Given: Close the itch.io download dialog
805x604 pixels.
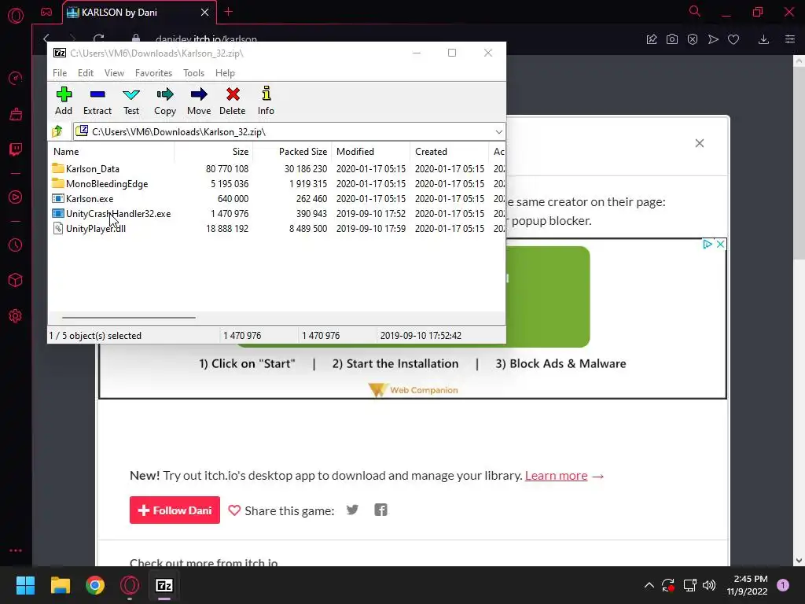Looking at the screenshot, I should click(x=699, y=143).
